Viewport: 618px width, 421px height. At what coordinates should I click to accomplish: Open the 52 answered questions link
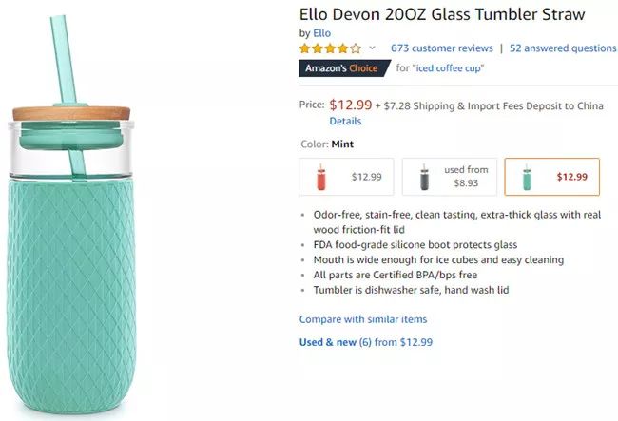click(x=563, y=48)
